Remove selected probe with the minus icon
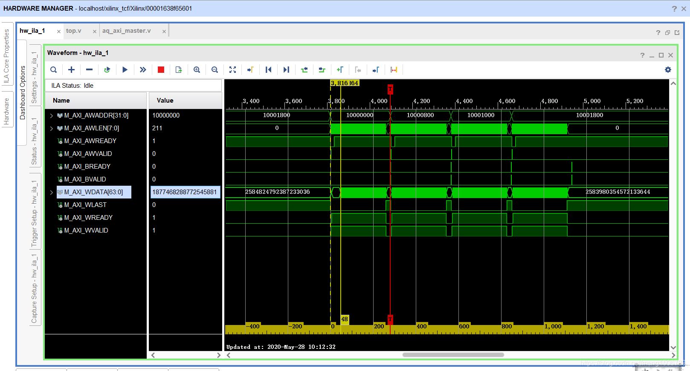The image size is (690, 371). (89, 70)
